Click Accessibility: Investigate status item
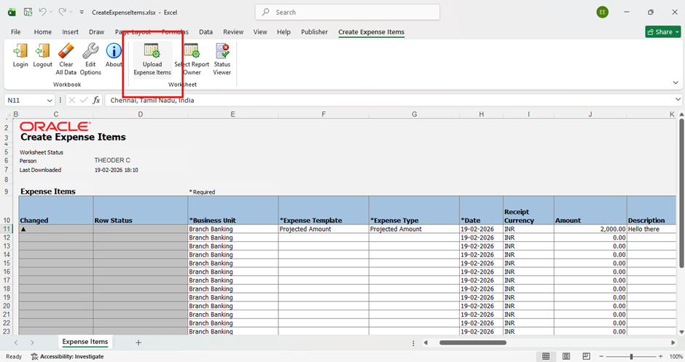This screenshot has width=685, height=362. coord(68,356)
